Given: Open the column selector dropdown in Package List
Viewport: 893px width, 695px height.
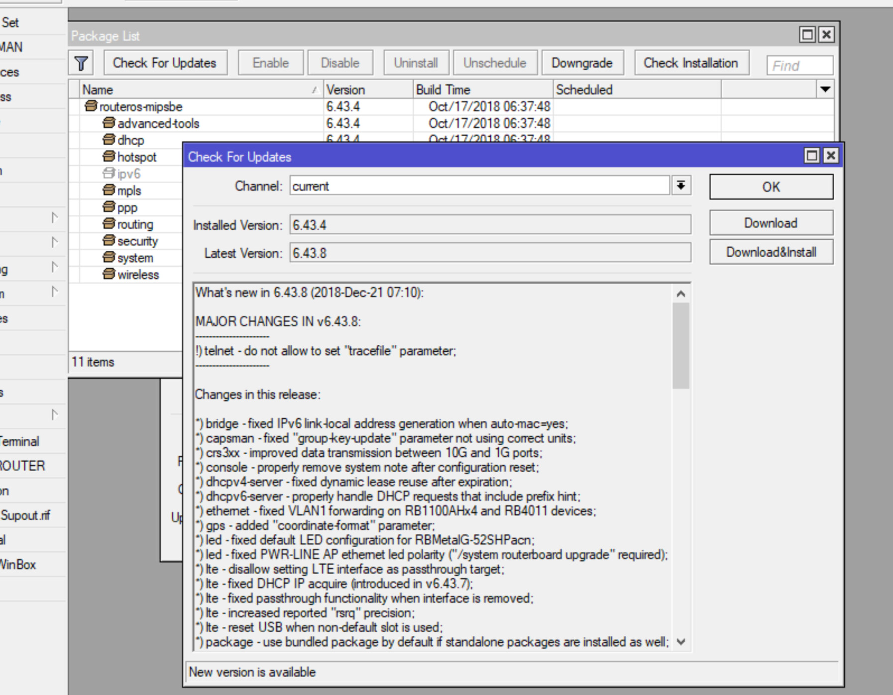Looking at the screenshot, I should pyautogui.click(x=825, y=90).
